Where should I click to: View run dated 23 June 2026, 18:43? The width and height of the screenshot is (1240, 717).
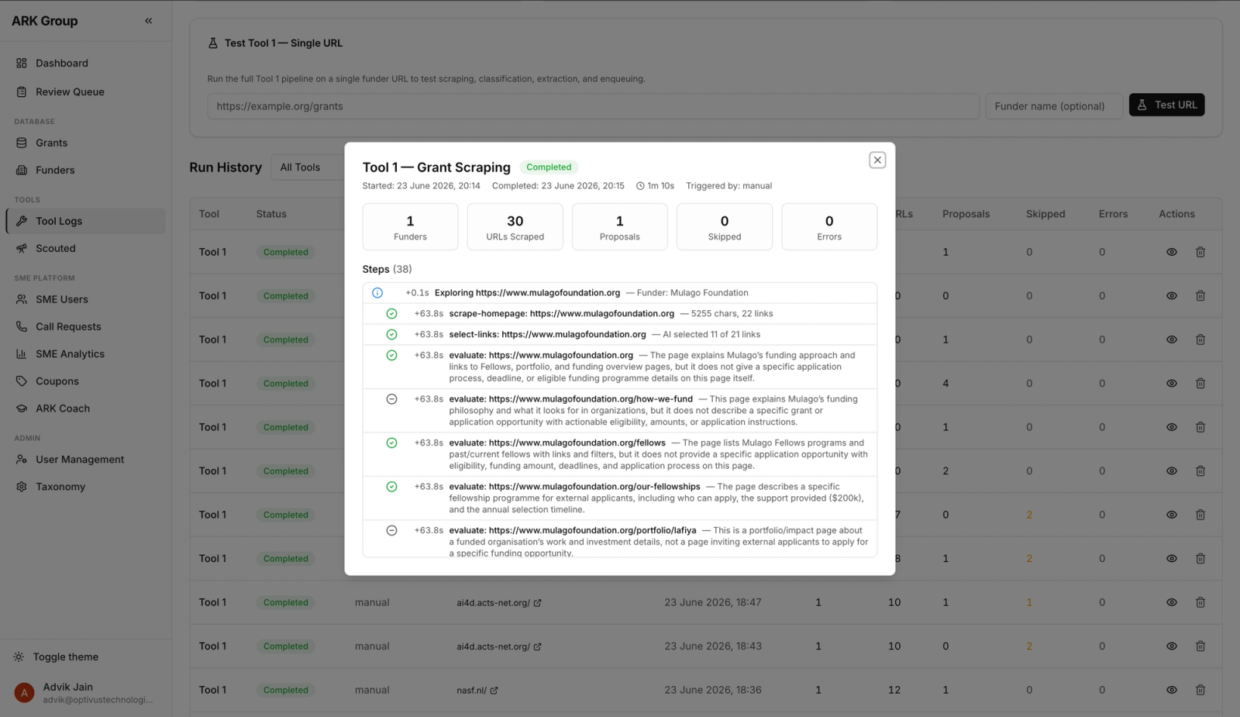pos(1172,646)
